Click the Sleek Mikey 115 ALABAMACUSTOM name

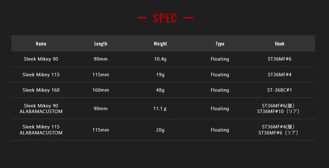(41, 130)
